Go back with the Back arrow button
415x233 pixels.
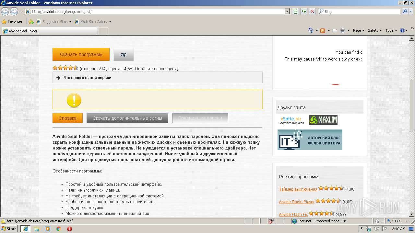click(x=5, y=12)
